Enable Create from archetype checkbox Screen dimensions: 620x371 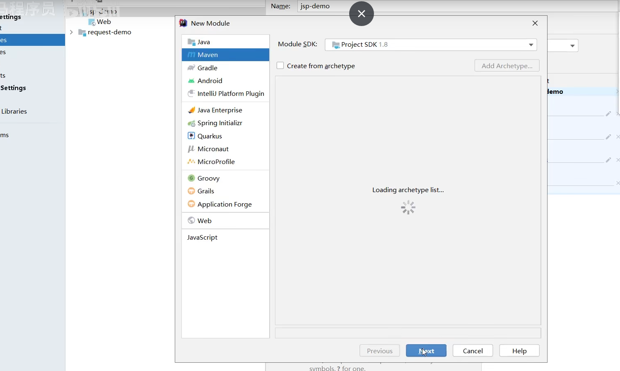click(280, 66)
